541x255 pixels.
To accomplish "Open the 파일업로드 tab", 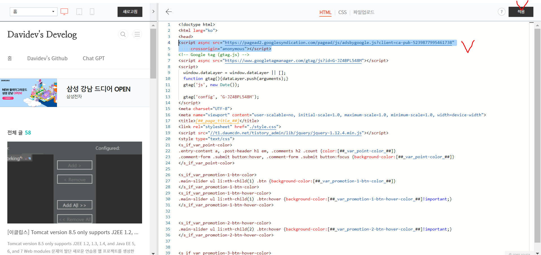I will [x=364, y=12].
